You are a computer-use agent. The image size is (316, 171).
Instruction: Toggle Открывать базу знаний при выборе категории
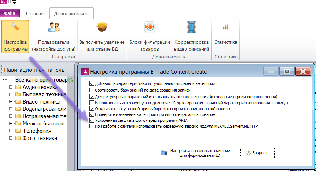[x=92, y=109]
